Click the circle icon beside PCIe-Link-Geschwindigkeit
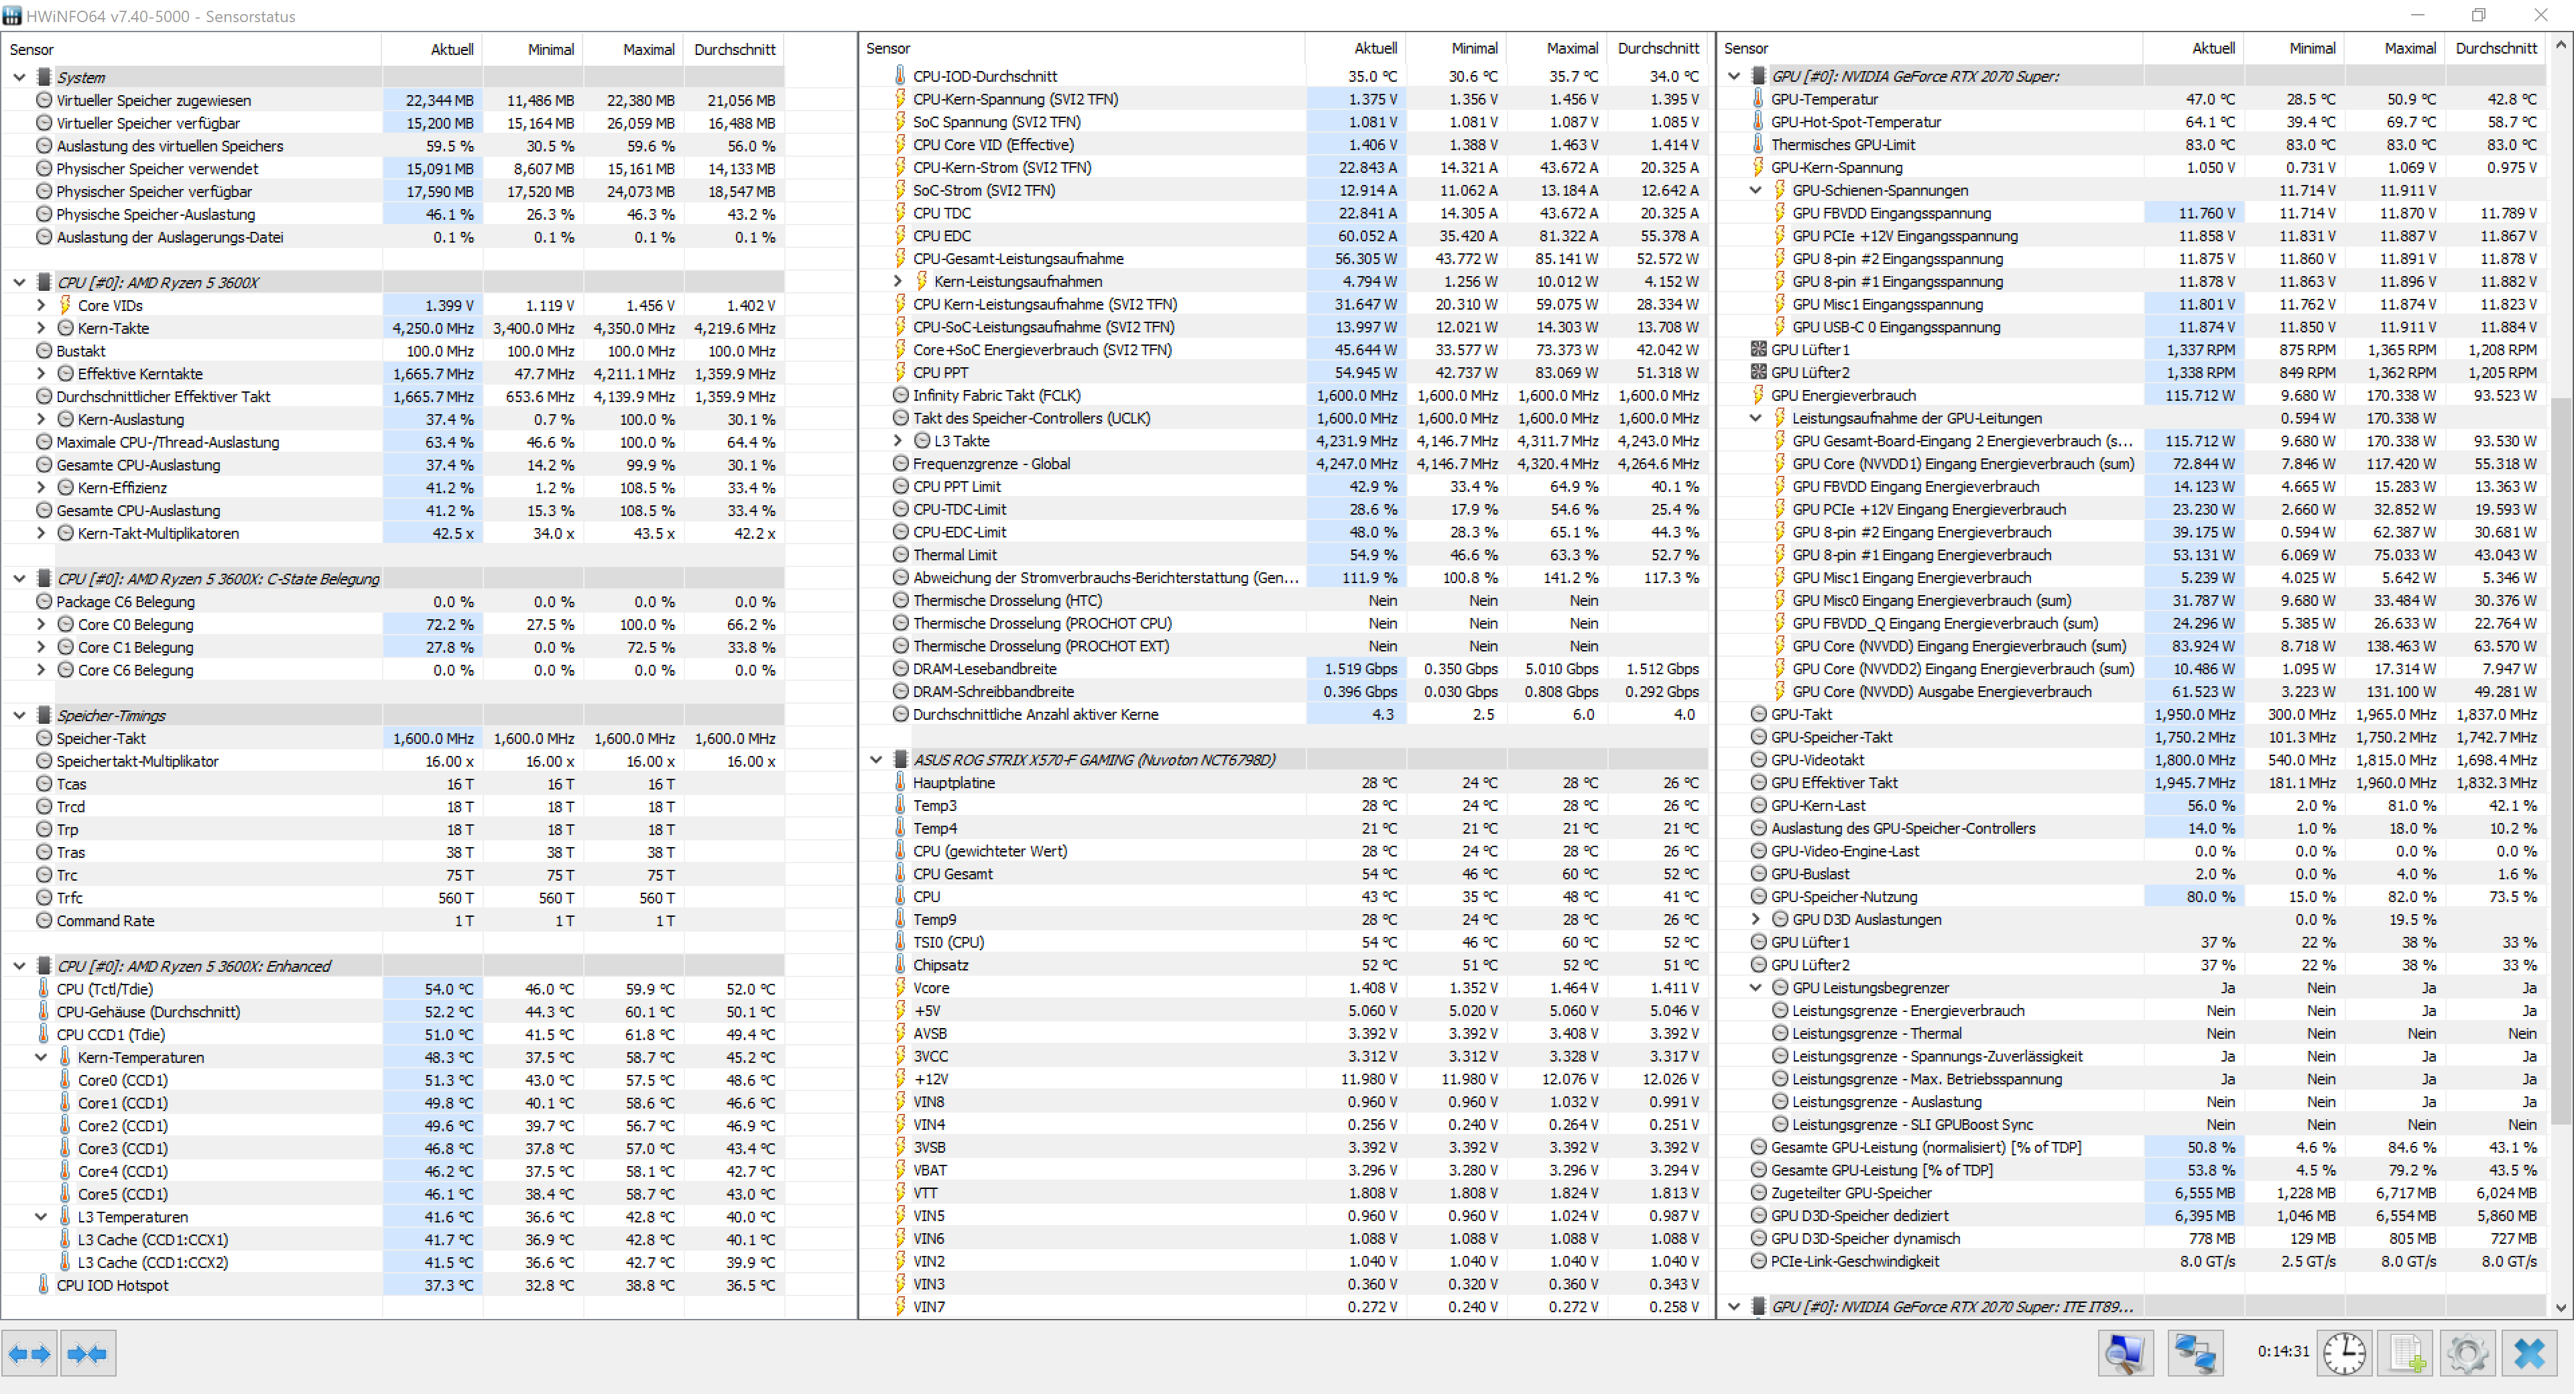This screenshot has width=2574, height=1394. point(1759,1260)
